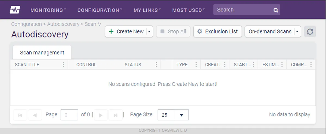
Task: Refresh the autodiscovery scan list
Action: (x=310, y=32)
